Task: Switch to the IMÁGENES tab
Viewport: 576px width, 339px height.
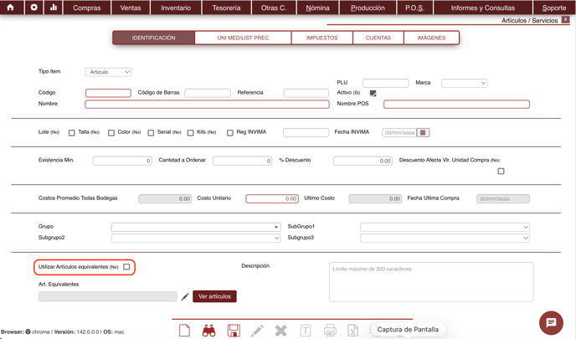Action: pos(431,38)
